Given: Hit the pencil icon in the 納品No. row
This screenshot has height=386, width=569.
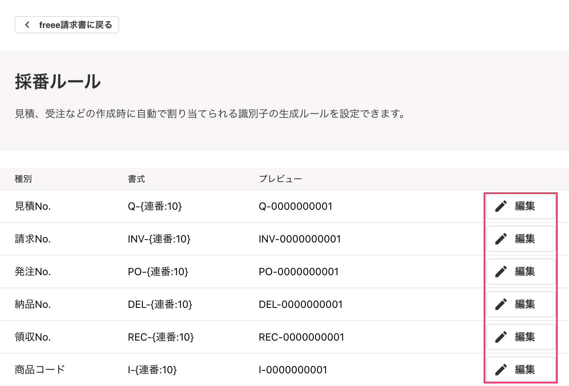Looking at the screenshot, I should pyautogui.click(x=501, y=304).
